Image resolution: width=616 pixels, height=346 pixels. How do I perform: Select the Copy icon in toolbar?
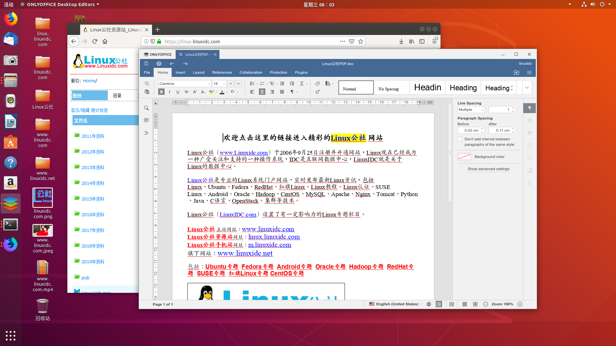pos(147,83)
